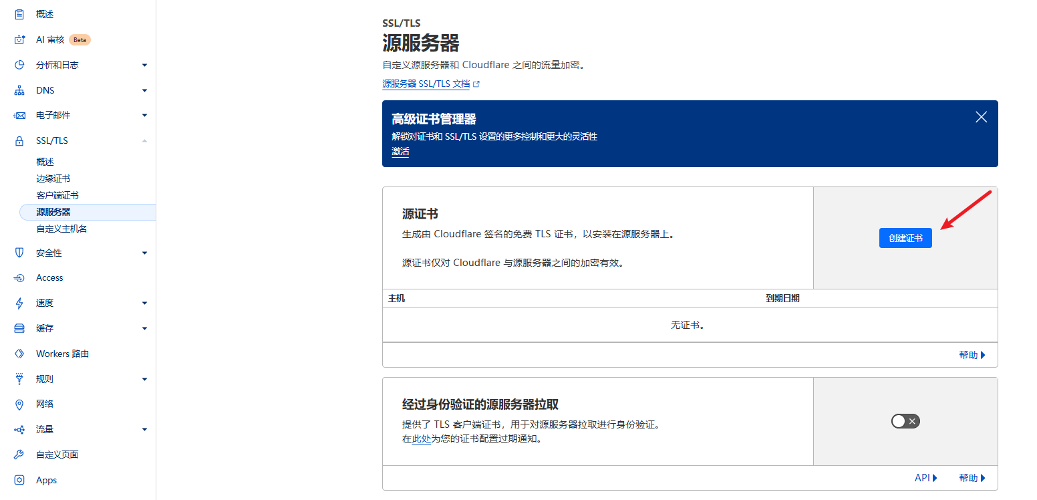
Task: Click the 分析和日志 pie chart icon
Action: click(19, 65)
